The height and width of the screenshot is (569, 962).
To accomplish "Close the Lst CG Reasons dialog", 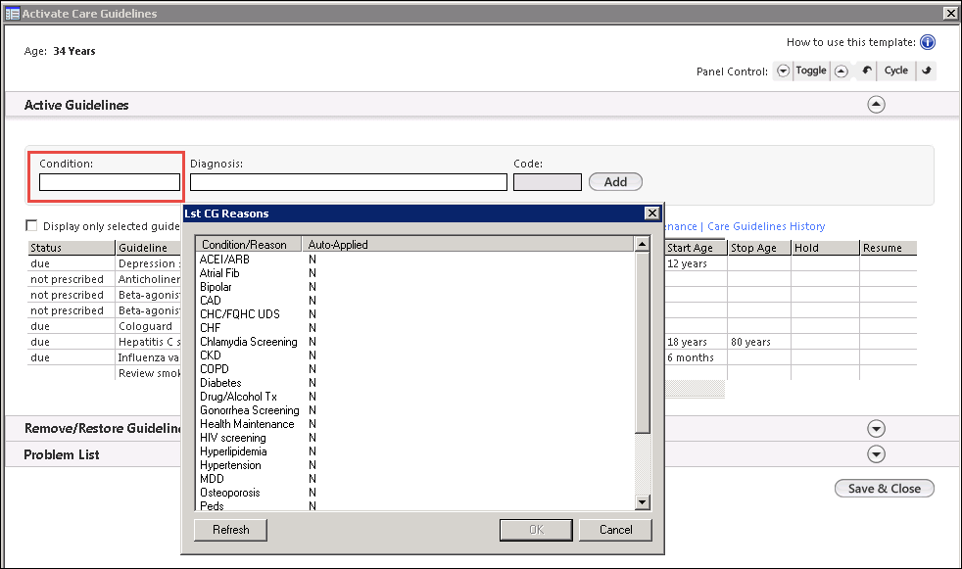I will pos(651,213).
